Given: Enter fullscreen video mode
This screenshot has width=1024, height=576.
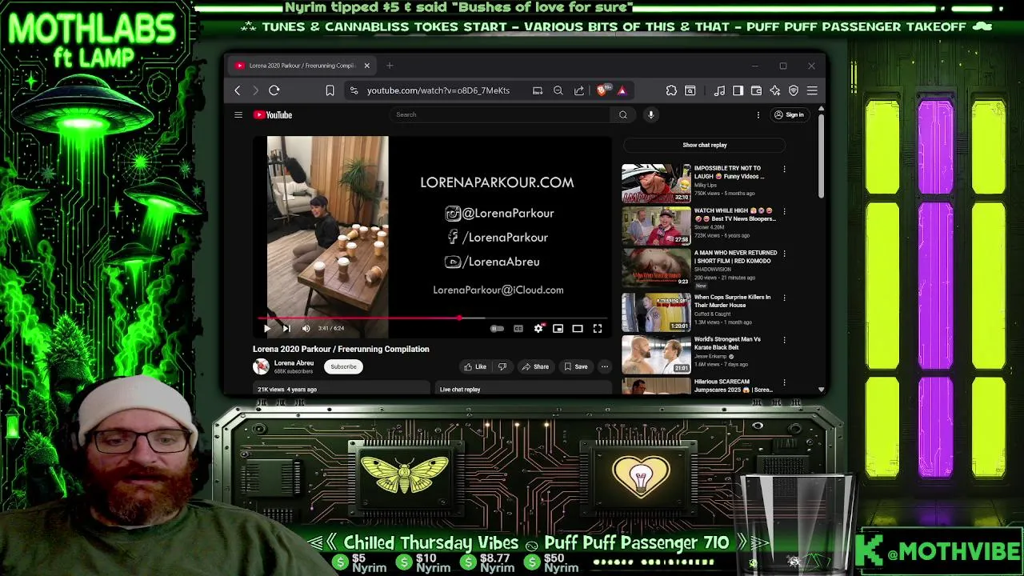Looking at the screenshot, I should tap(598, 328).
